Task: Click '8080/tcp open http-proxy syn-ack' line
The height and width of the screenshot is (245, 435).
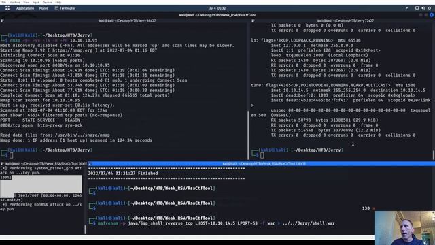Action: coord(41,125)
